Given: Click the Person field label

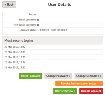Looking at the screenshot, I should click(33, 15).
